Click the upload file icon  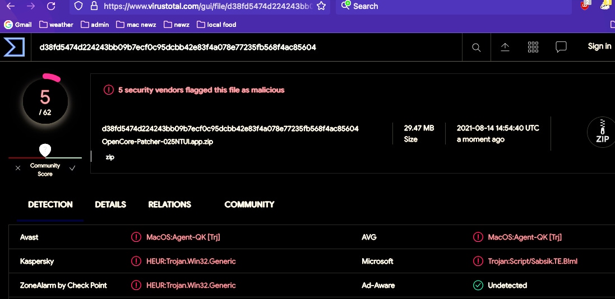(505, 47)
